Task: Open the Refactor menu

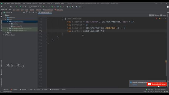Action: [35, 3]
